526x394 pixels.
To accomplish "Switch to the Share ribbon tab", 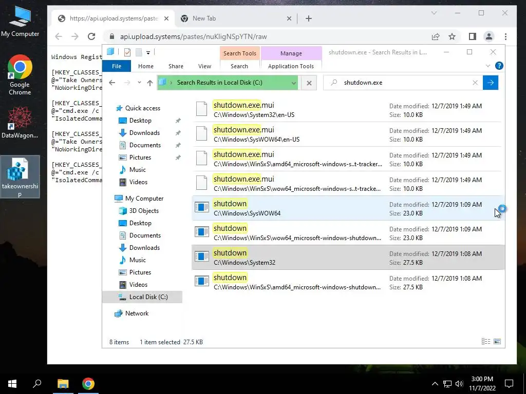I will point(176,66).
